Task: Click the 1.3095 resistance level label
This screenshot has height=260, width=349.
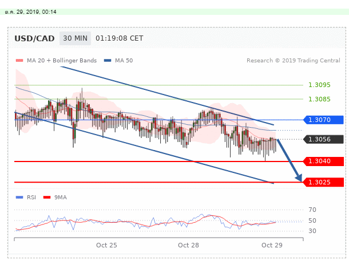Action: point(319,85)
